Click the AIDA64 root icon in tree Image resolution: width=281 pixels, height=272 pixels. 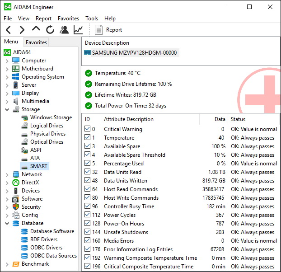pyautogui.click(x=7, y=52)
